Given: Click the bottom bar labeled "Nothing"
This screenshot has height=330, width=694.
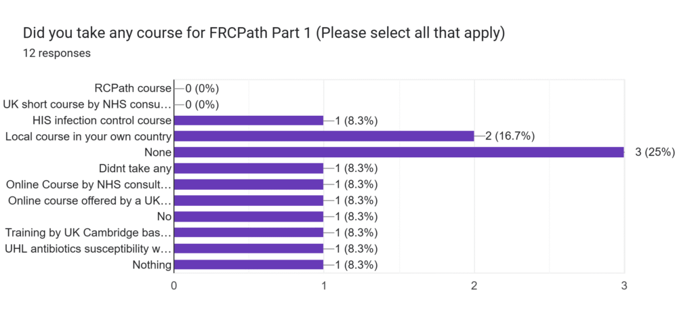Looking at the screenshot, I should tap(249, 265).
